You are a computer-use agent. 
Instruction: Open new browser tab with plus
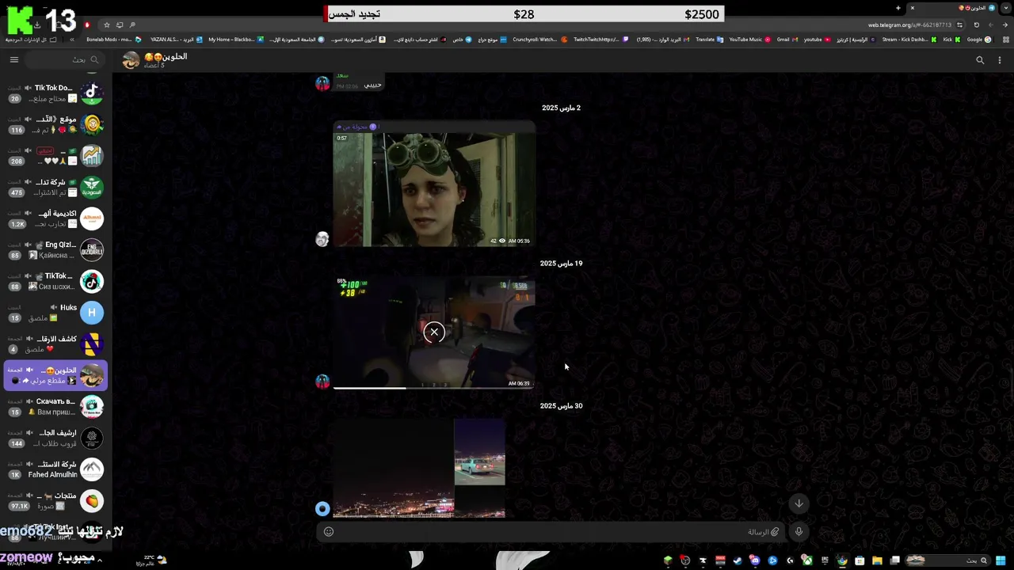coord(898,8)
